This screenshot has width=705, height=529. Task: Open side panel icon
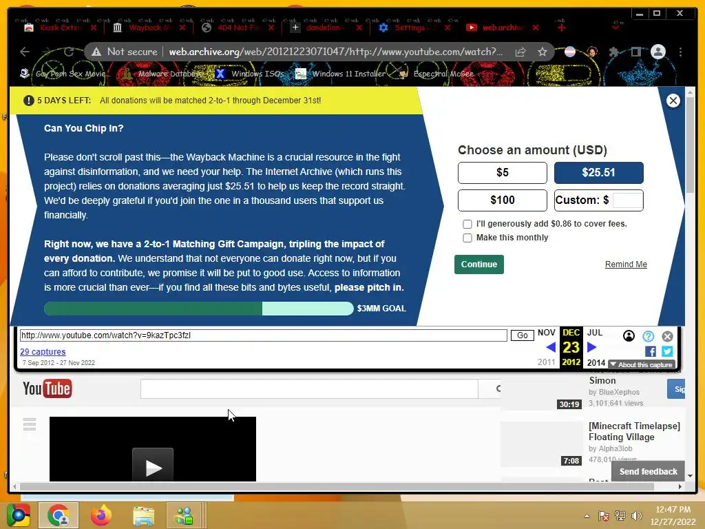(x=635, y=52)
